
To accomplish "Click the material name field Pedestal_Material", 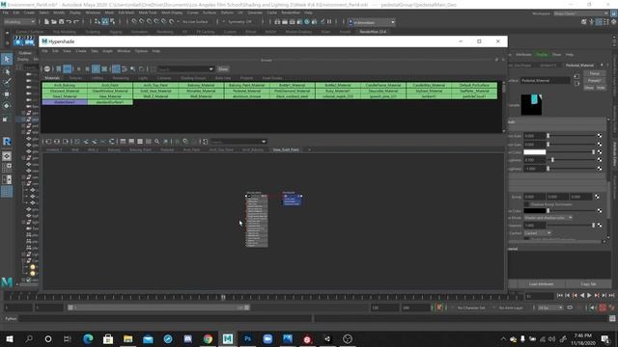I will click(545, 80).
